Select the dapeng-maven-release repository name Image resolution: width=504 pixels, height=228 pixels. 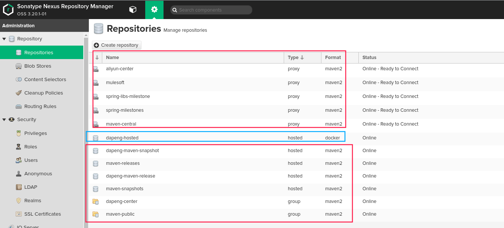point(131,176)
